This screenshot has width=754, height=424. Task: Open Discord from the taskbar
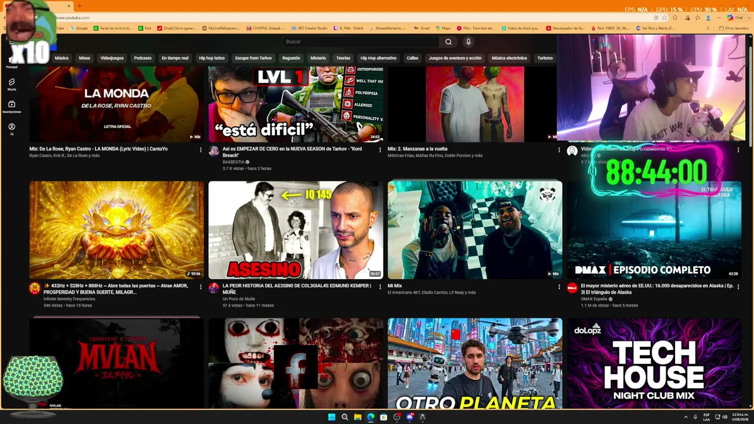409,417
